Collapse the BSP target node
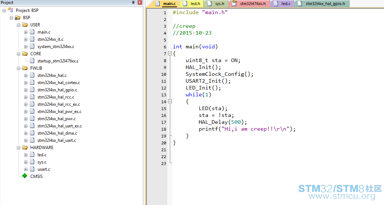The height and width of the screenshot is (205, 384). coord(11,18)
